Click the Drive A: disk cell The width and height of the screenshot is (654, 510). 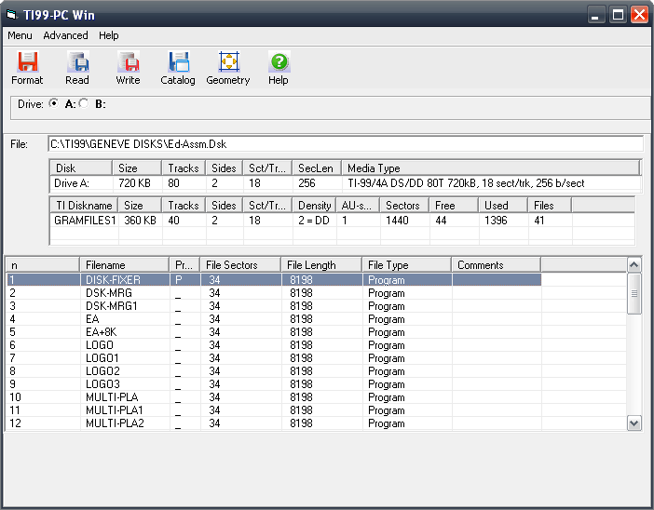pos(81,183)
